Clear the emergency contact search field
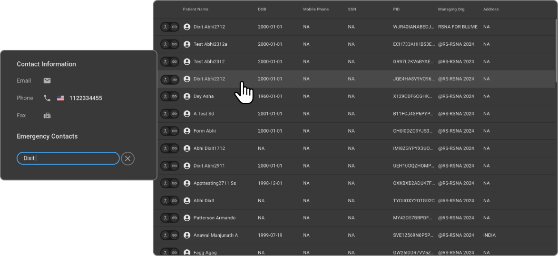 [x=127, y=158]
